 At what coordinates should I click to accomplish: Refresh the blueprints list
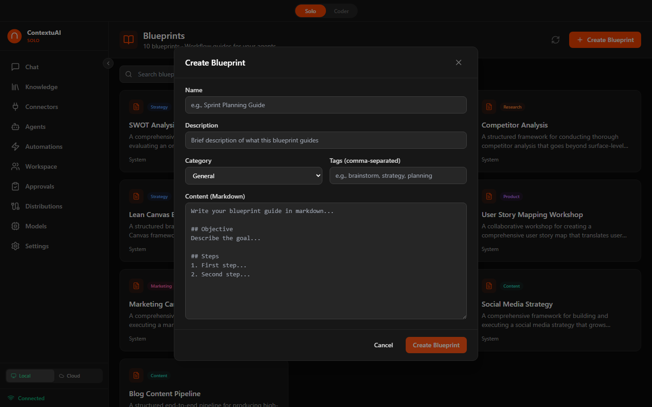[556, 40]
